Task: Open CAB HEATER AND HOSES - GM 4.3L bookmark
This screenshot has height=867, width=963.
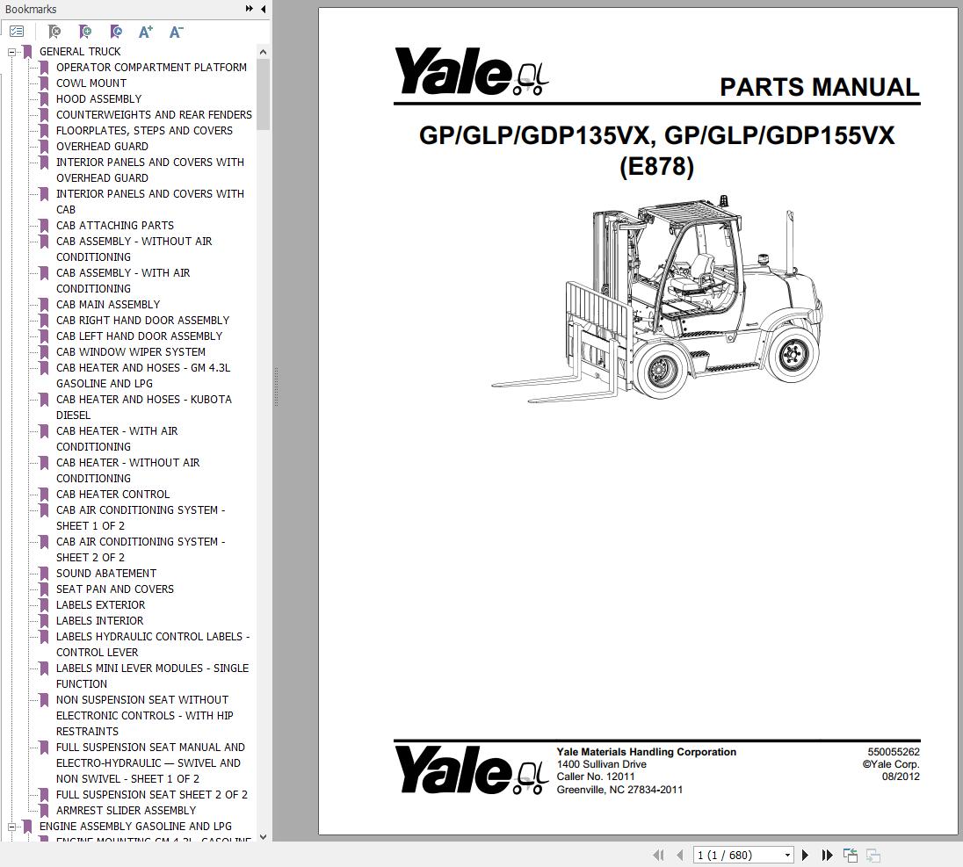Action: pyautogui.click(x=143, y=375)
